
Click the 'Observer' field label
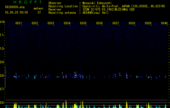[x=55, y=3]
